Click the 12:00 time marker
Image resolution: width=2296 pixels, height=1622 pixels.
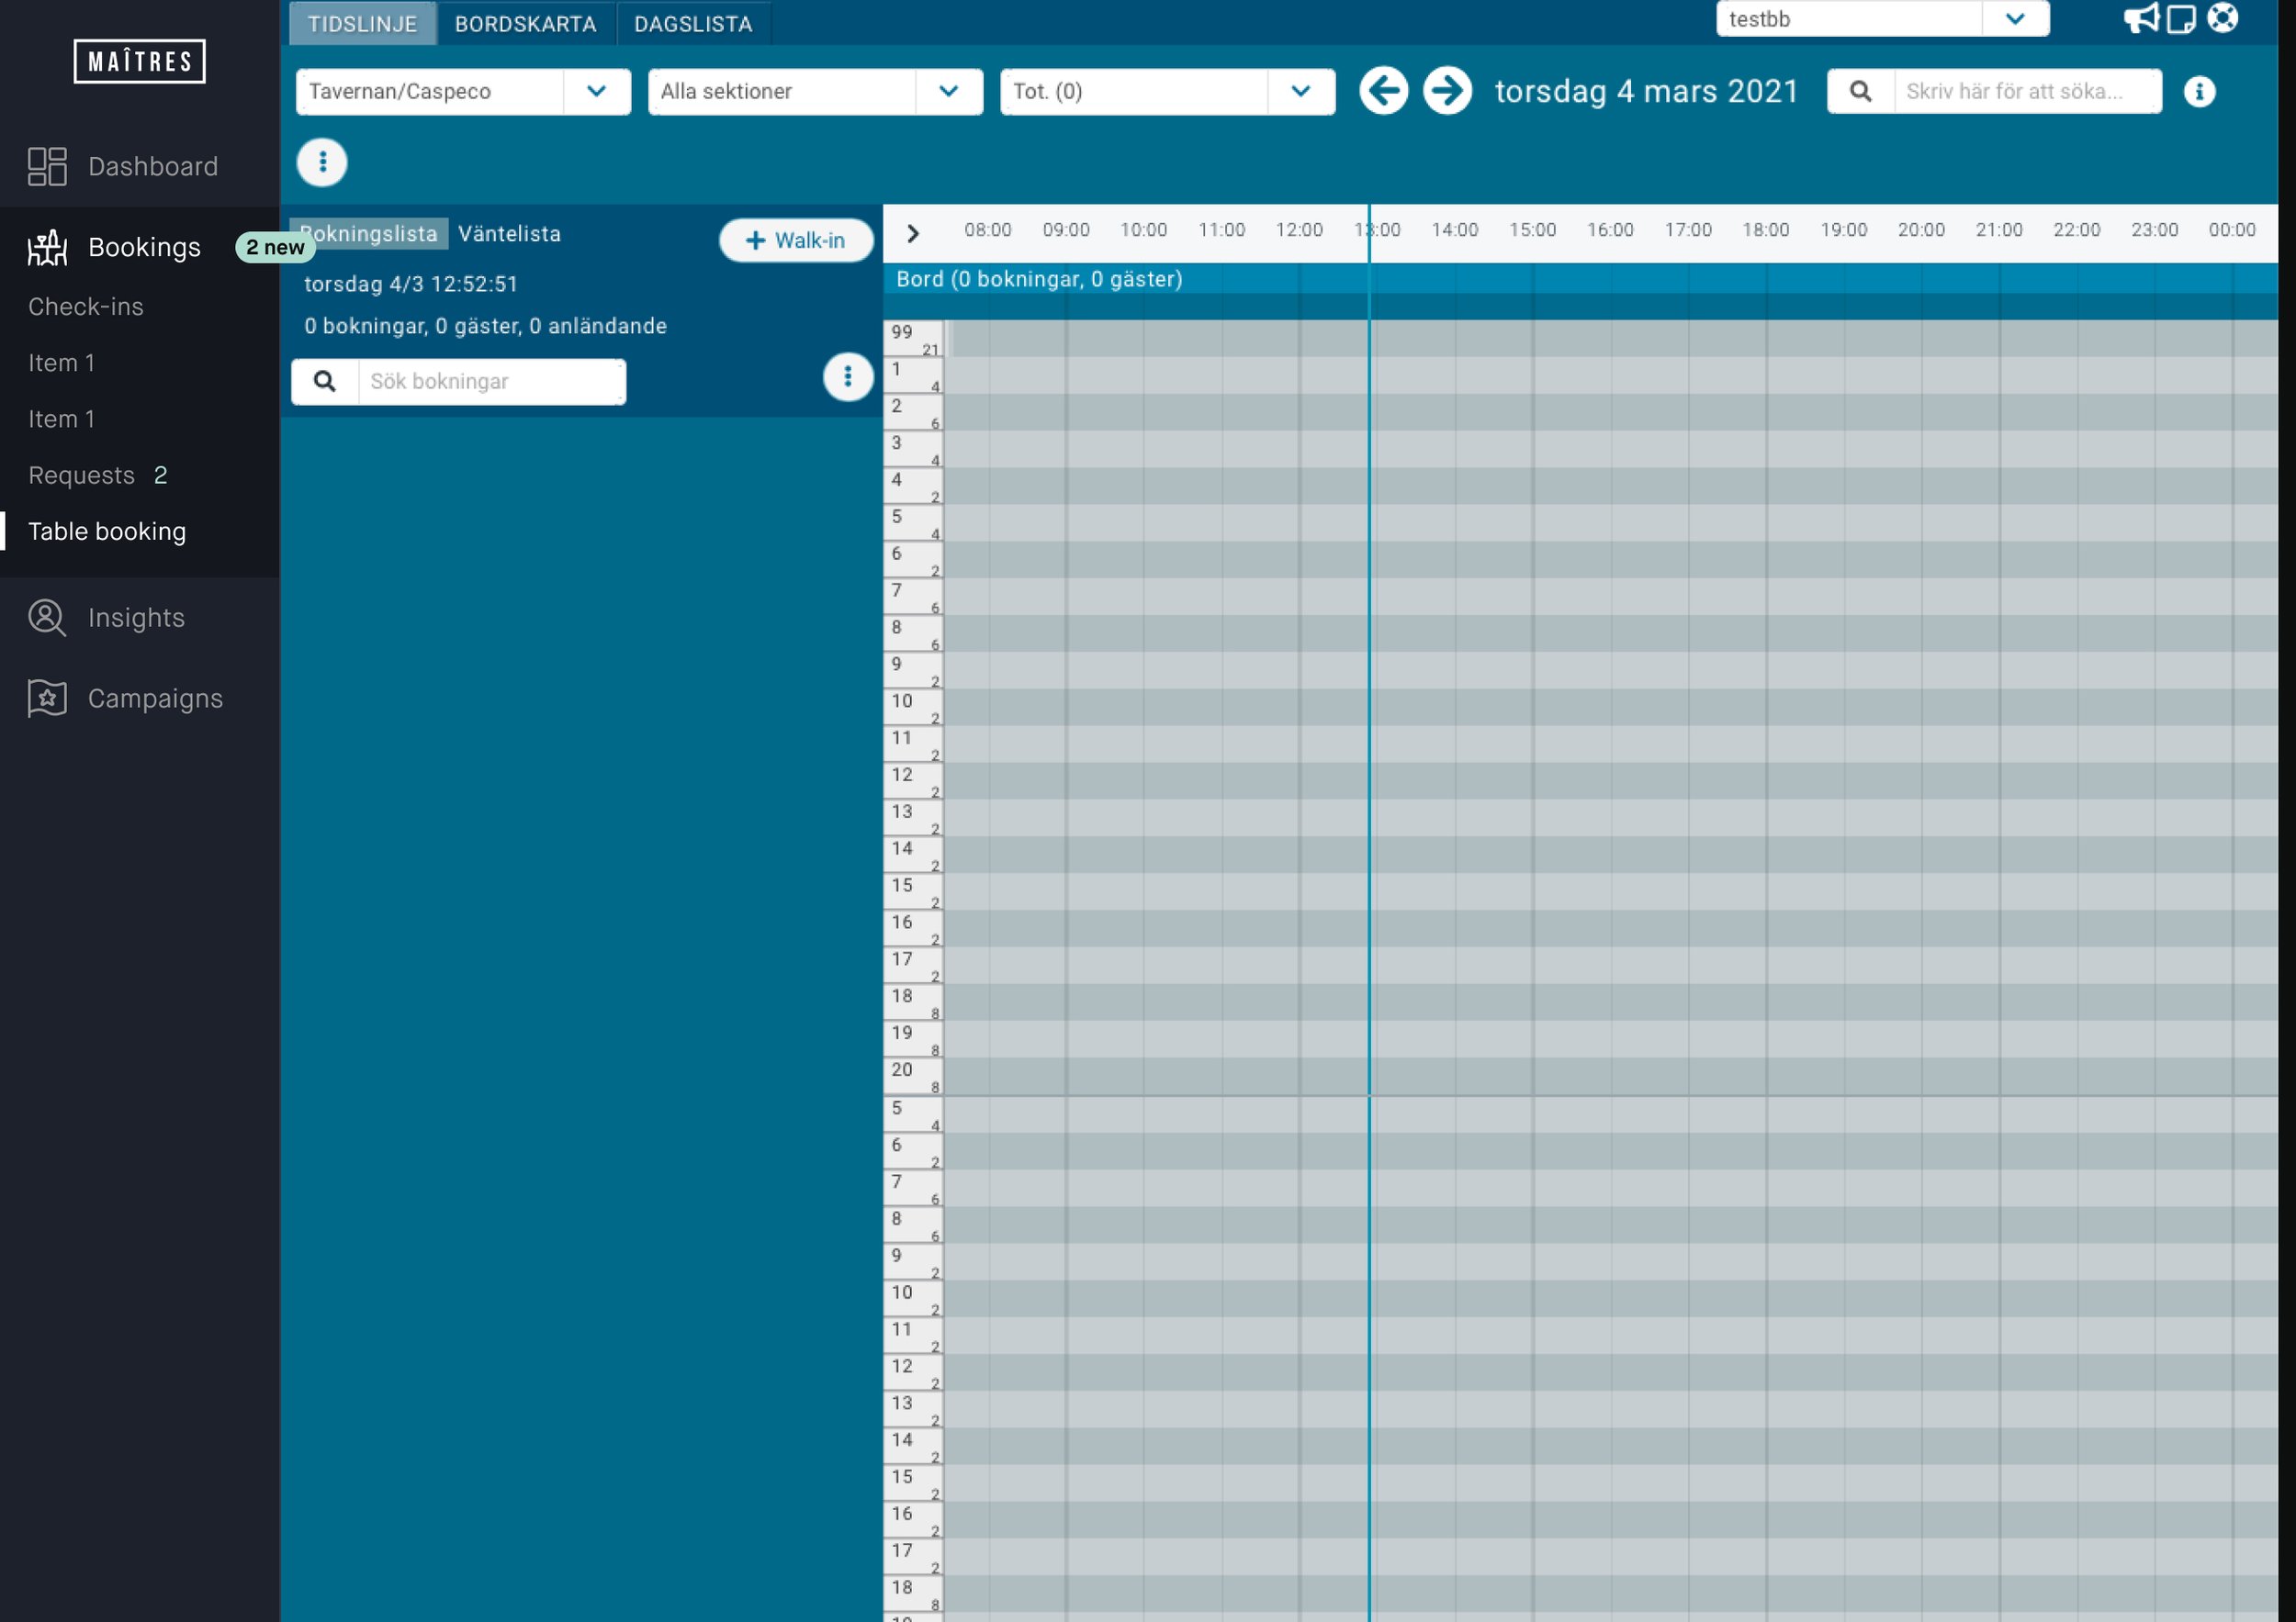click(x=1298, y=229)
